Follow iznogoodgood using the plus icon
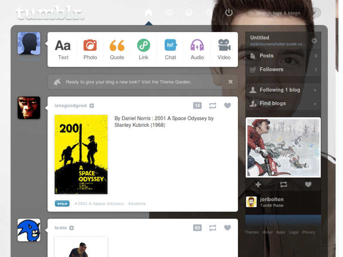The image size is (343, 257). coord(92,106)
